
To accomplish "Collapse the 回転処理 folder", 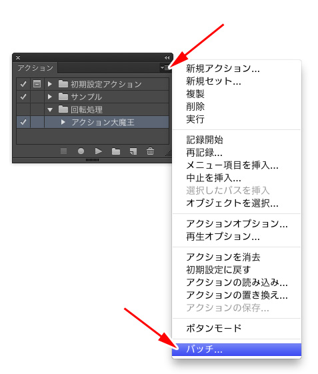I will 50,110.
